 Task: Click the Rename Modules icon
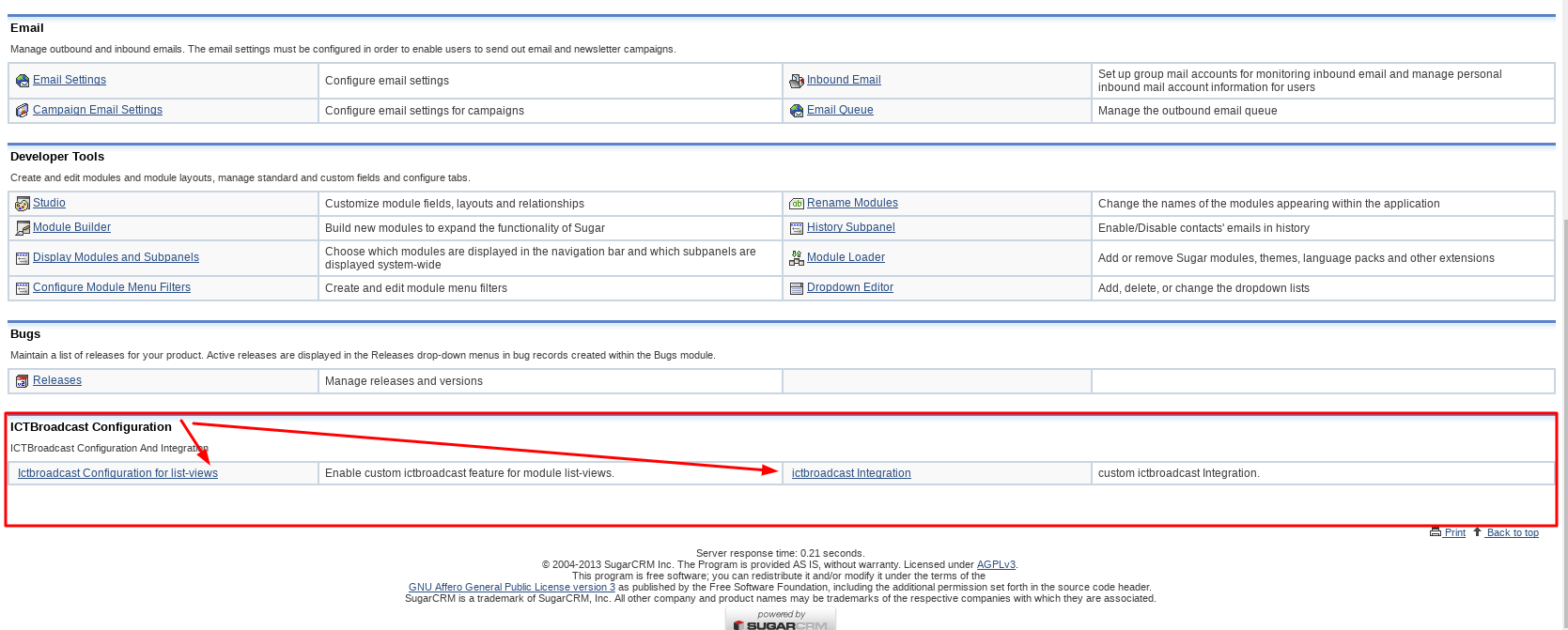(797, 204)
